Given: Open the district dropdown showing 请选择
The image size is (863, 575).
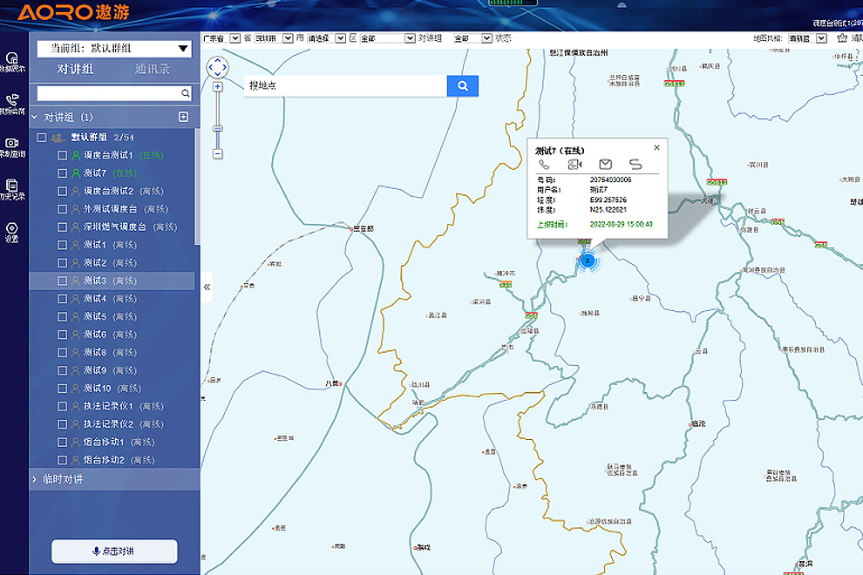Looking at the screenshot, I should (x=326, y=38).
